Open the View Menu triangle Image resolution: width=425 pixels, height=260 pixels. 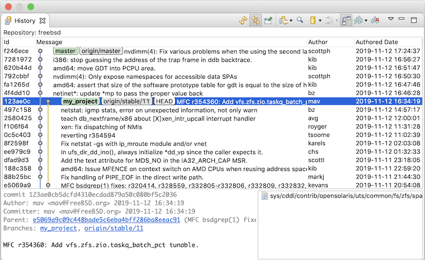click(390, 19)
